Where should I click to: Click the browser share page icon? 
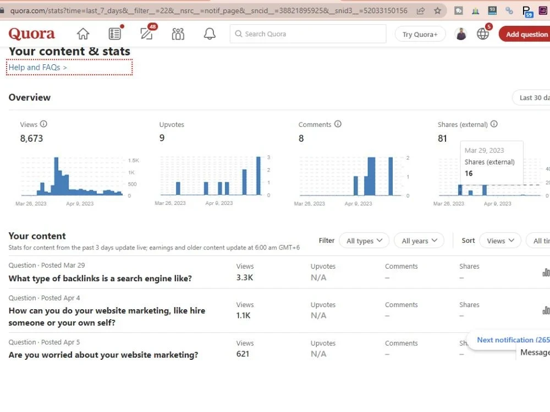click(x=420, y=11)
